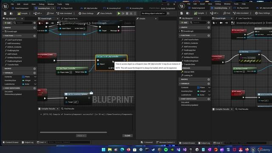Open Revision Control dropdown

(x=166, y=142)
